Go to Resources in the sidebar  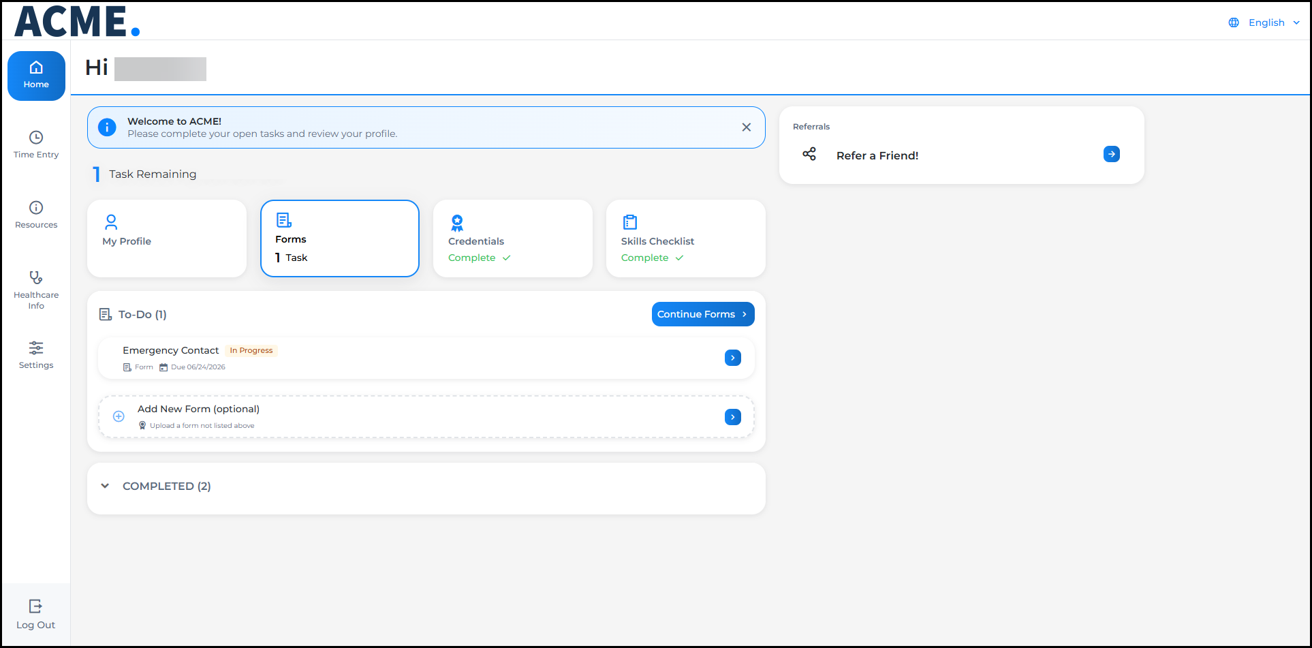36,215
